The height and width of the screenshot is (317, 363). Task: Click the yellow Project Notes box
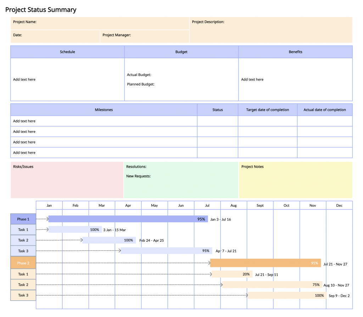point(295,180)
